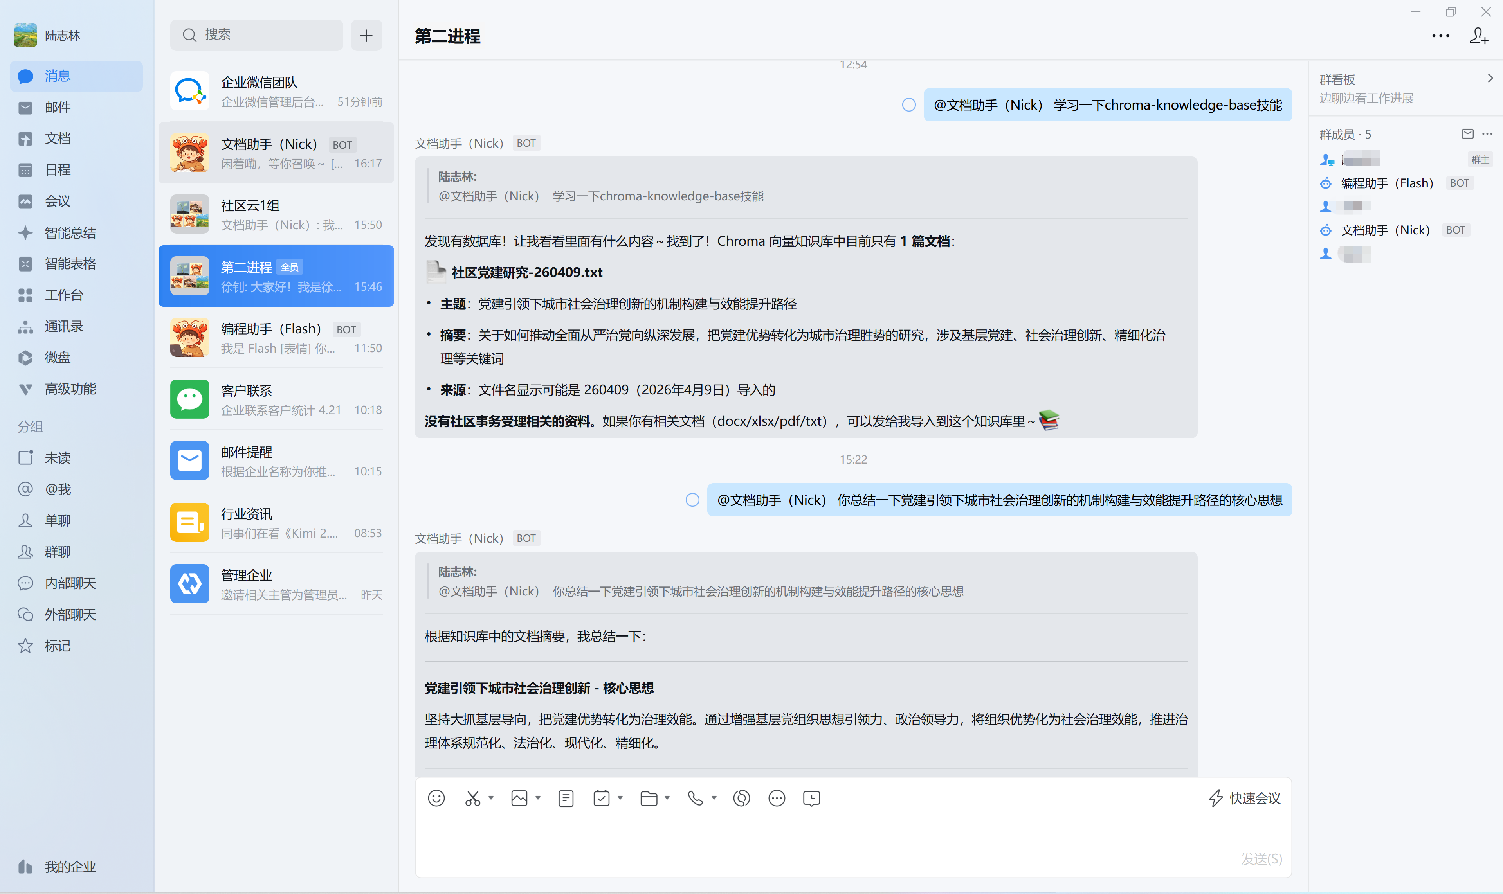Viewport: 1503px width, 894px height.
Task: Open 编程助手 (Flash) conversation
Action: pos(276,338)
